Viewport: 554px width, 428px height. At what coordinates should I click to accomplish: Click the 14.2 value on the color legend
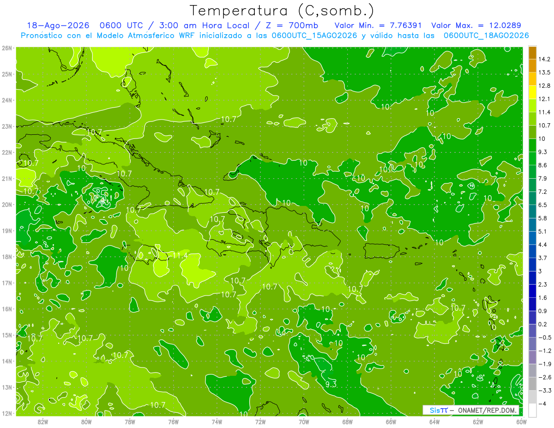pos(544,59)
